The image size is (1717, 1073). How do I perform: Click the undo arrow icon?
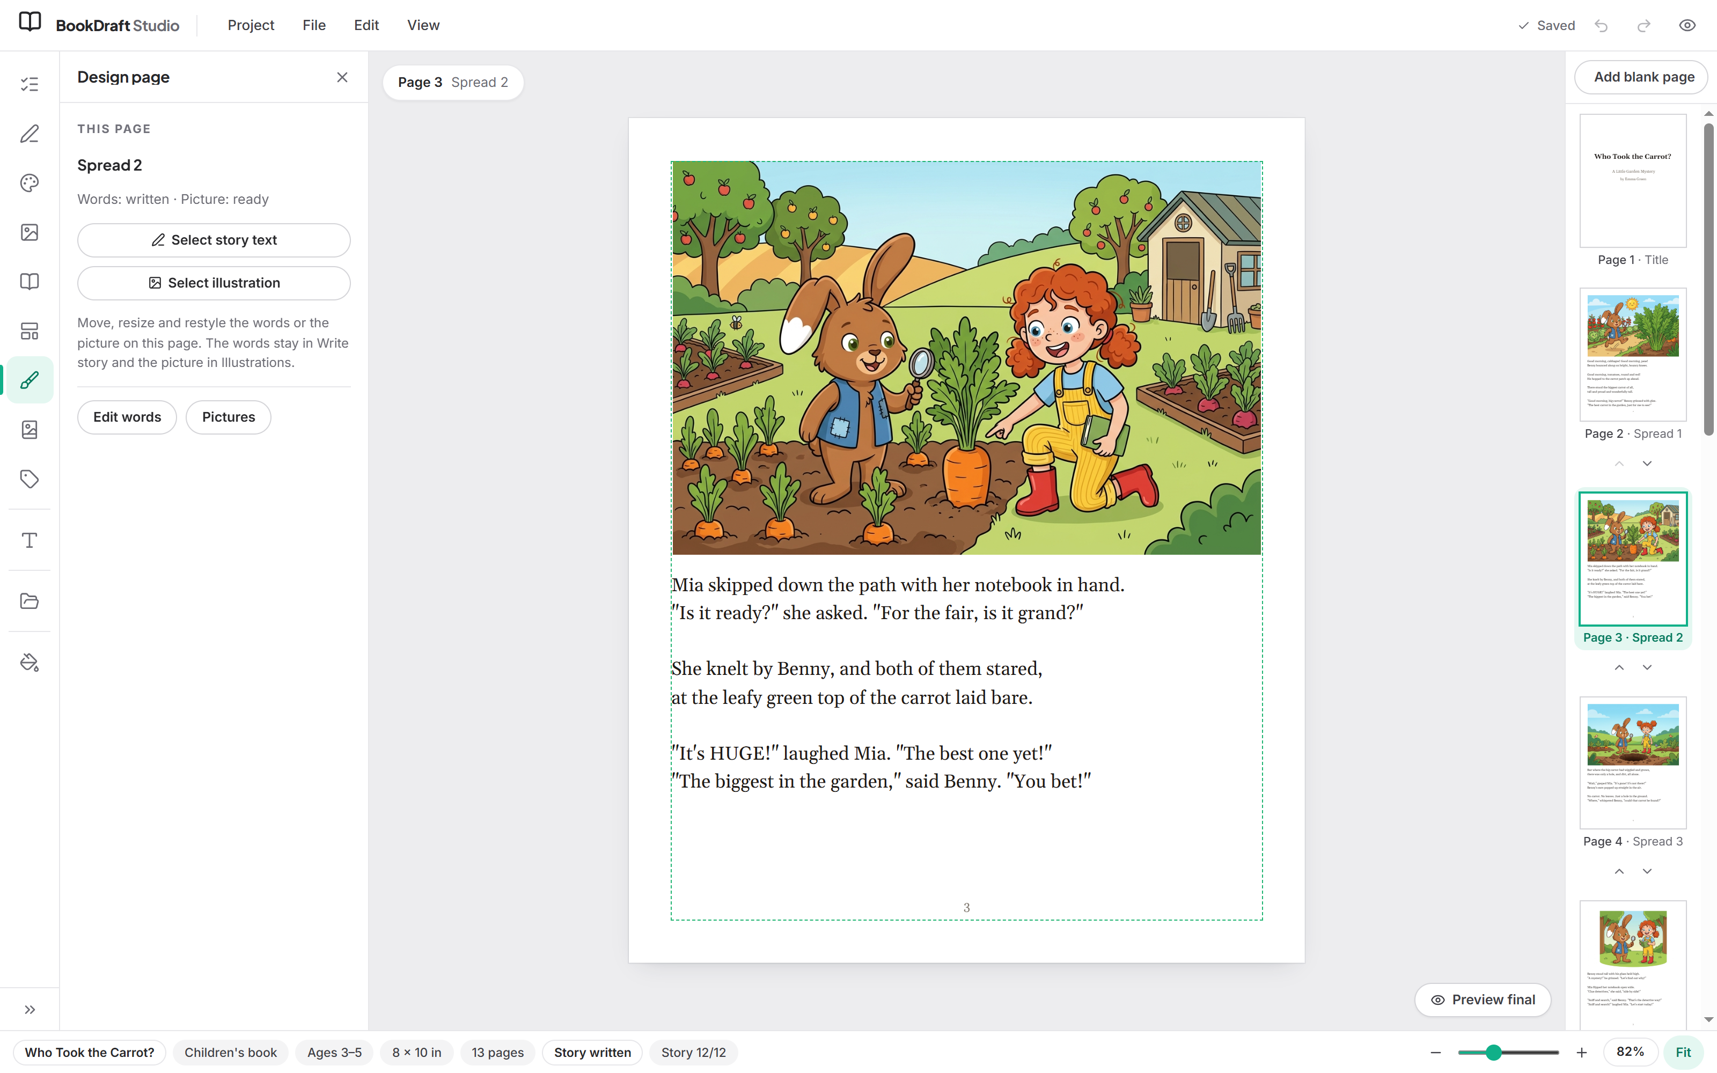point(1601,26)
